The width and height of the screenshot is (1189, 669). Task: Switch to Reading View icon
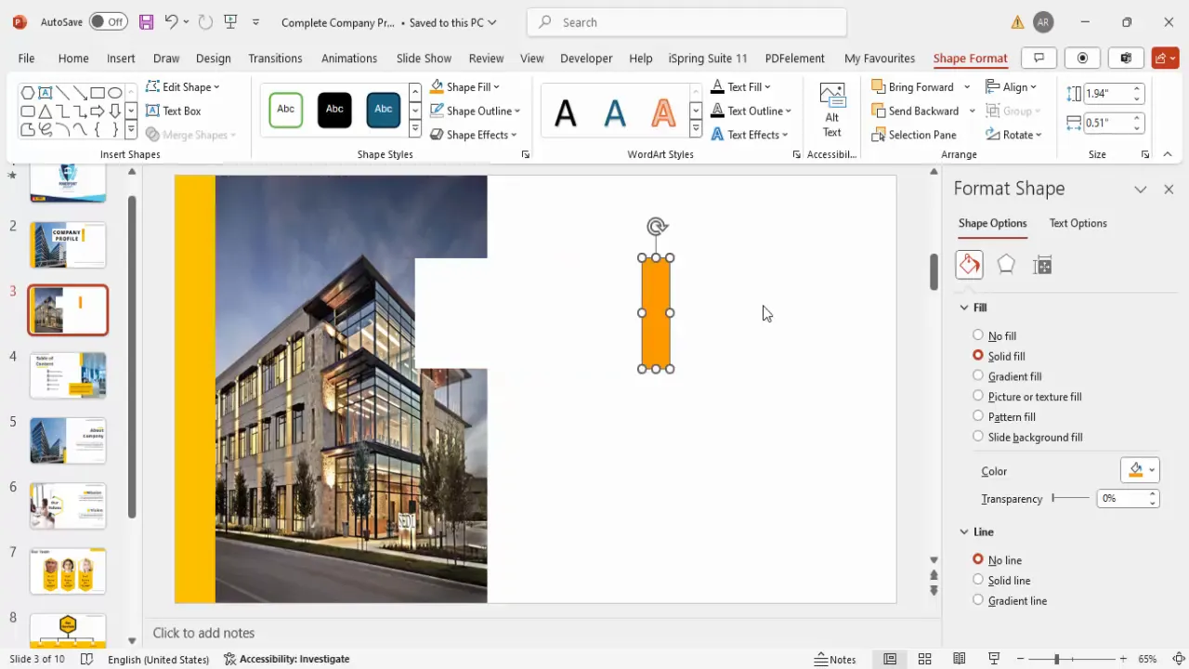tap(960, 659)
